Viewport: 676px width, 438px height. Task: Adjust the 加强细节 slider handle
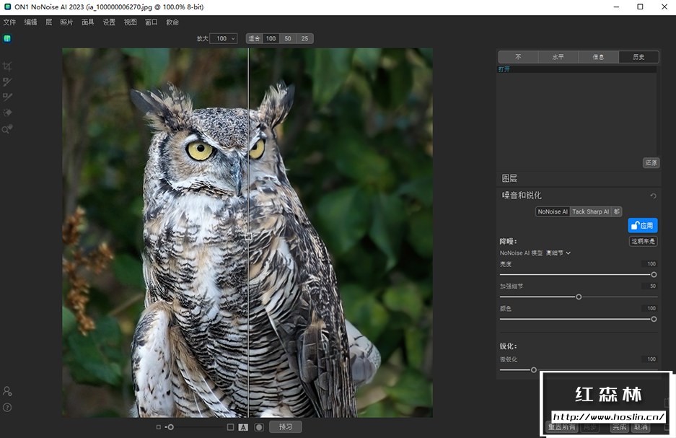click(579, 297)
